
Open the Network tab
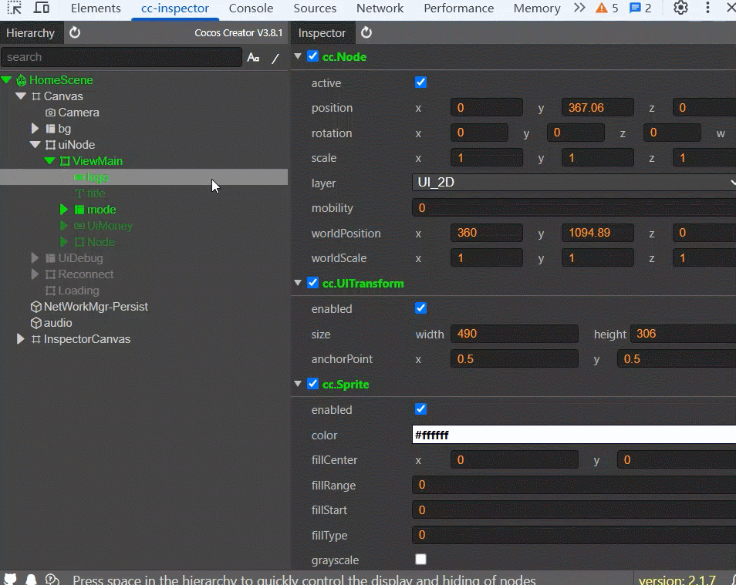380,8
